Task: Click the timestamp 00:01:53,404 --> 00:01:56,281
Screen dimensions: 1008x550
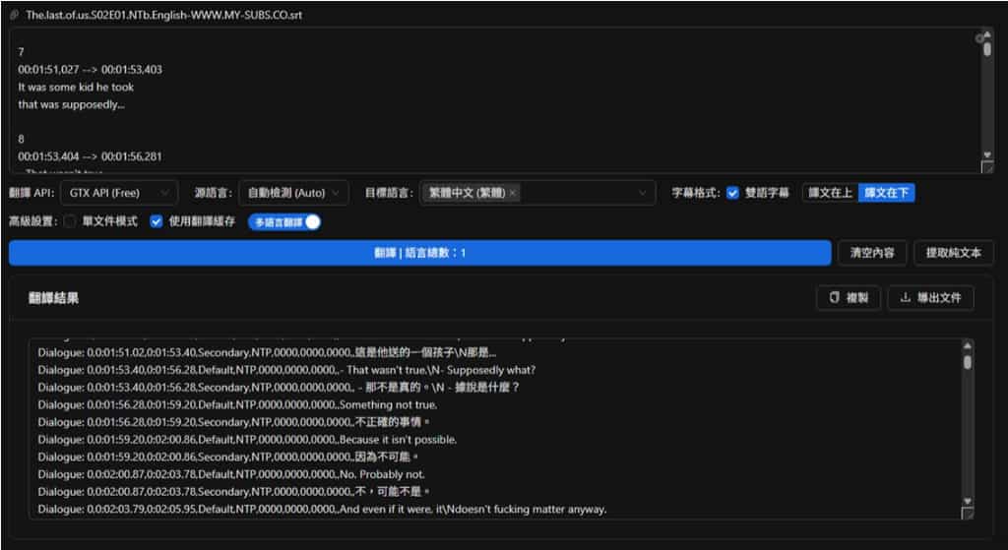Action: [90, 156]
